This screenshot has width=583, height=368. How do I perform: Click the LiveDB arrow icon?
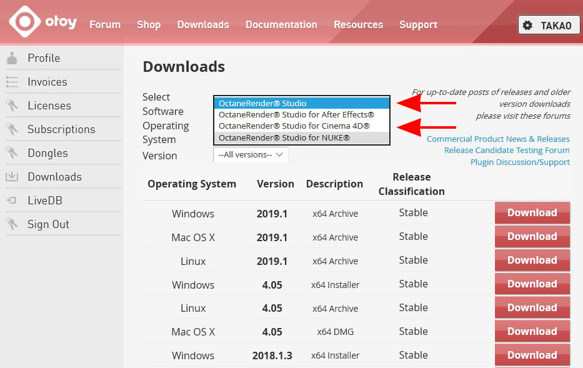pyautogui.click(x=12, y=201)
